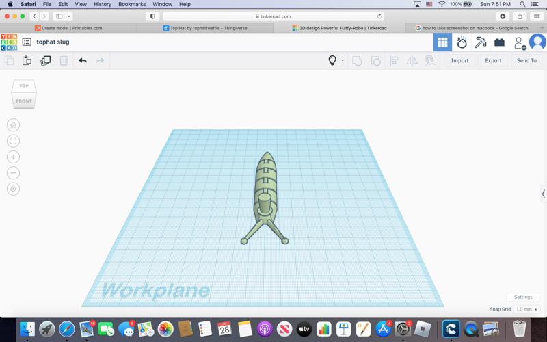Click the Export button

(x=493, y=60)
